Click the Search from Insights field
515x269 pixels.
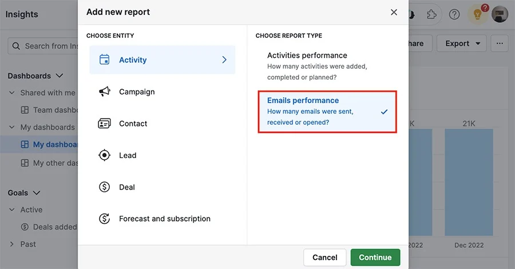[43, 46]
